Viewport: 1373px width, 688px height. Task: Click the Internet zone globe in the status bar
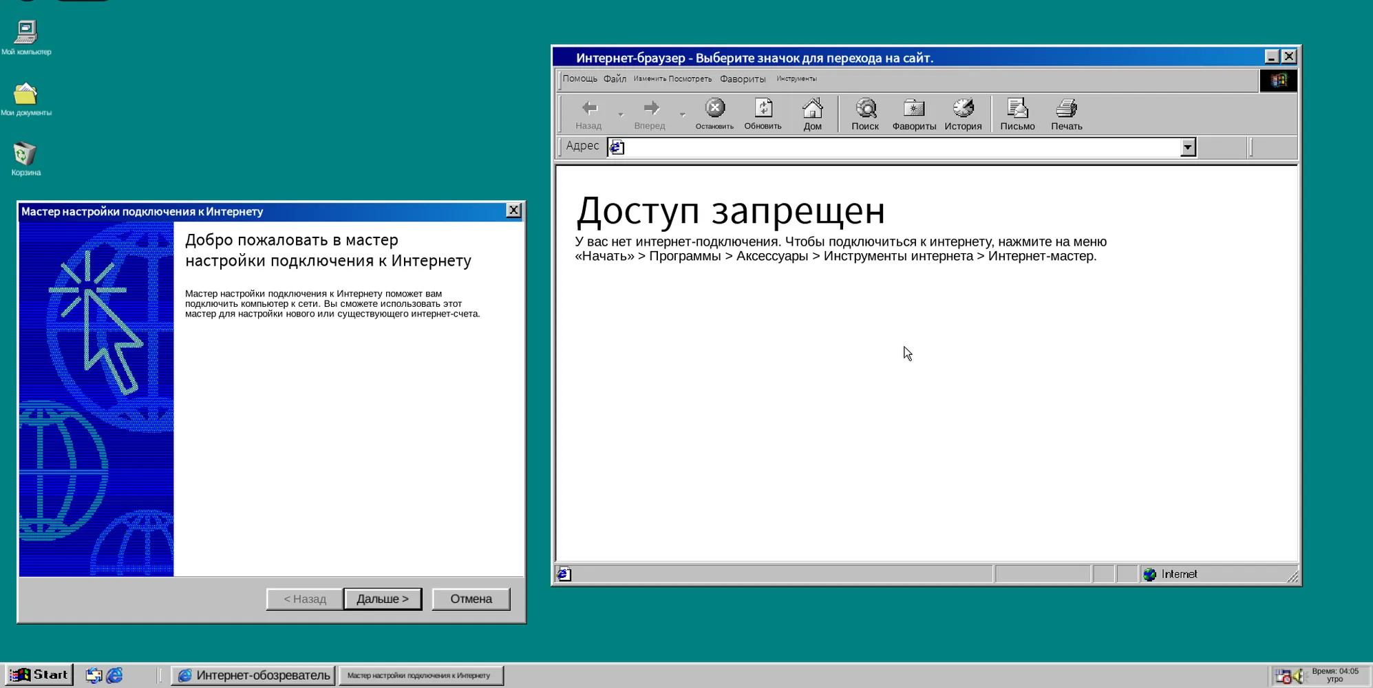1149,574
